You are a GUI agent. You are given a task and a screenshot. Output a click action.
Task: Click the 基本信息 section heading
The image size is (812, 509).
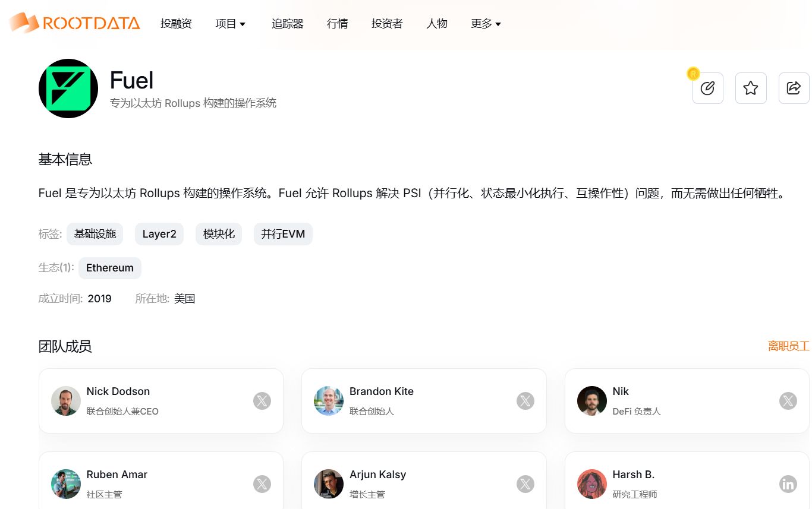(65, 160)
